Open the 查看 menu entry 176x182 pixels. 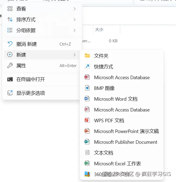42,9
